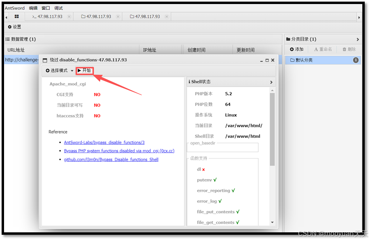The height and width of the screenshot is (240, 370).
Task: Open the 窗口 menu
Action: click(x=46, y=8)
